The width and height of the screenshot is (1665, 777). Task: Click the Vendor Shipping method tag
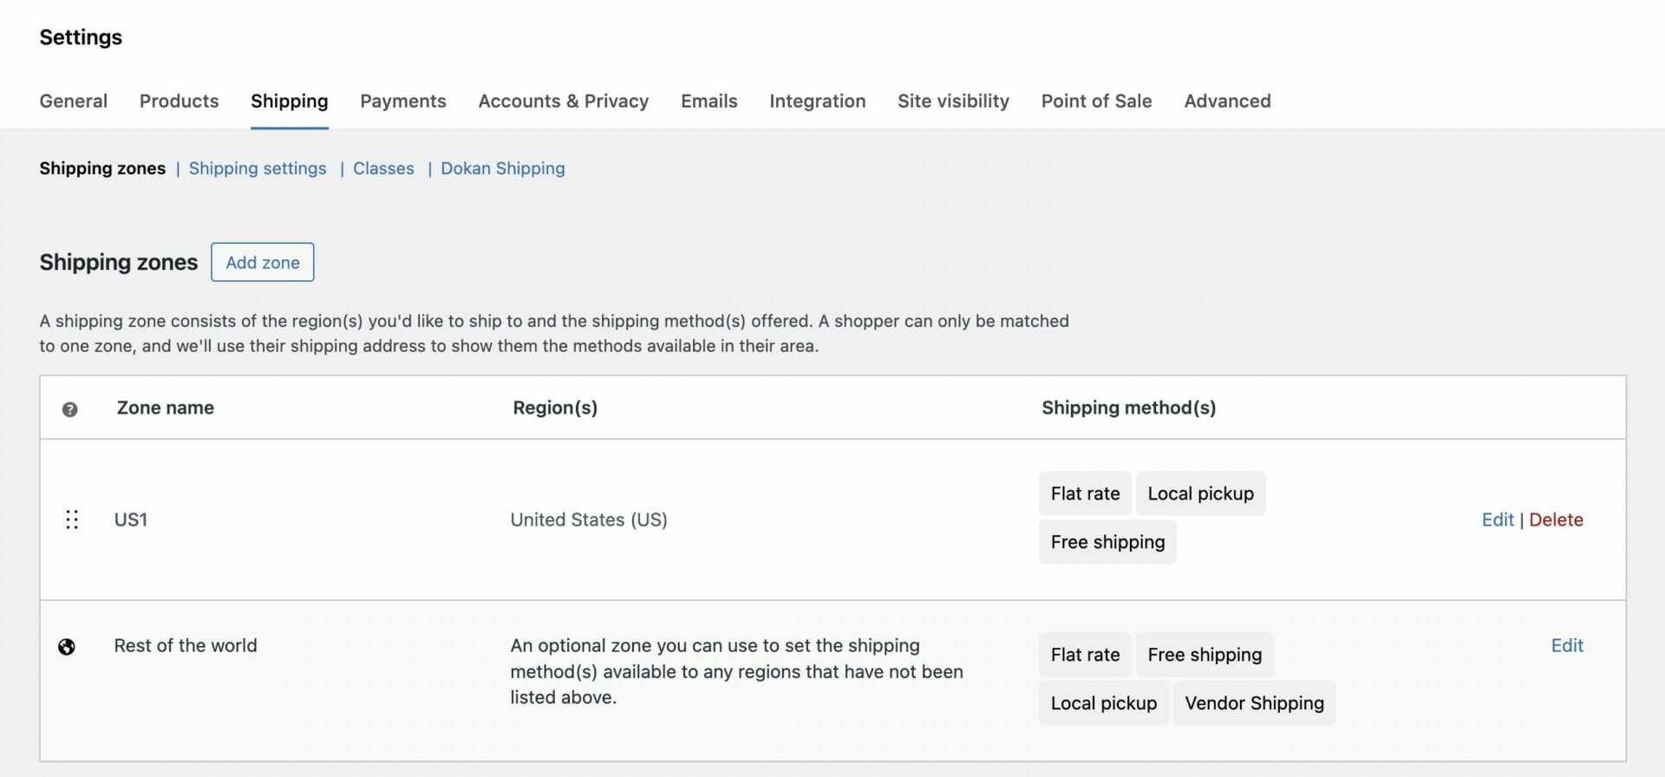(1255, 703)
